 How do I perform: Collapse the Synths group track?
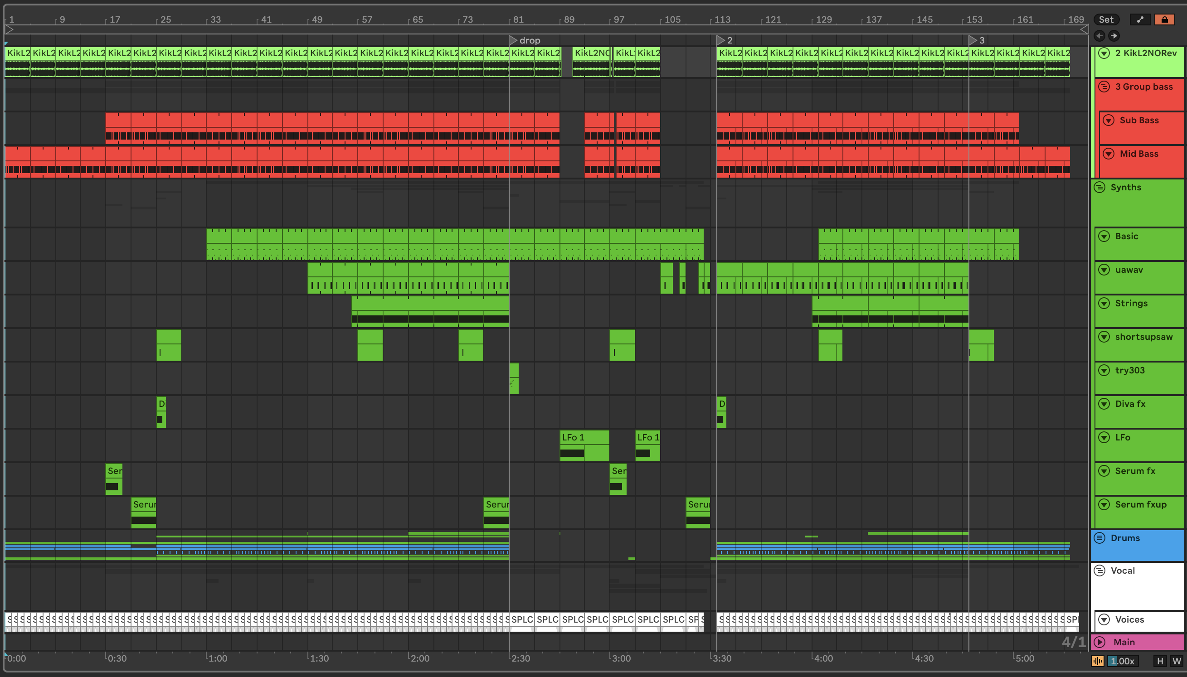tap(1099, 188)
